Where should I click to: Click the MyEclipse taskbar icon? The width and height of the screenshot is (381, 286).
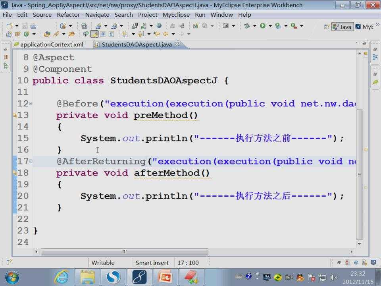point(139,277)
